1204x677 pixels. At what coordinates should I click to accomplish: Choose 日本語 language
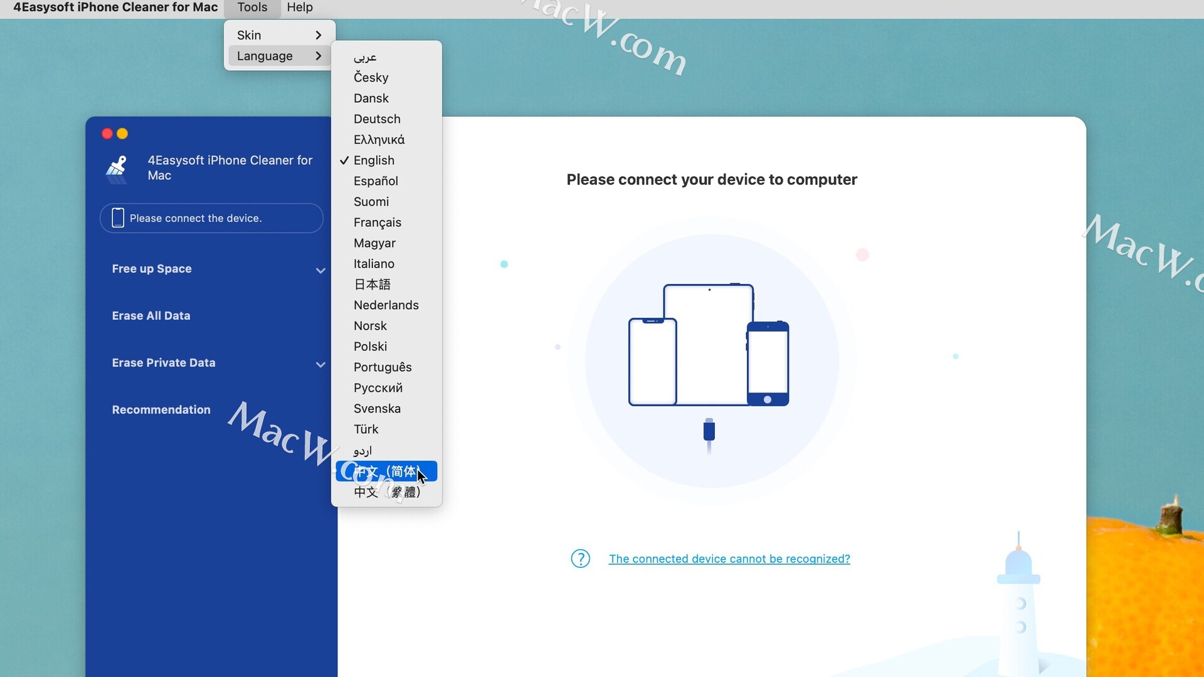[x=386, y=284]
